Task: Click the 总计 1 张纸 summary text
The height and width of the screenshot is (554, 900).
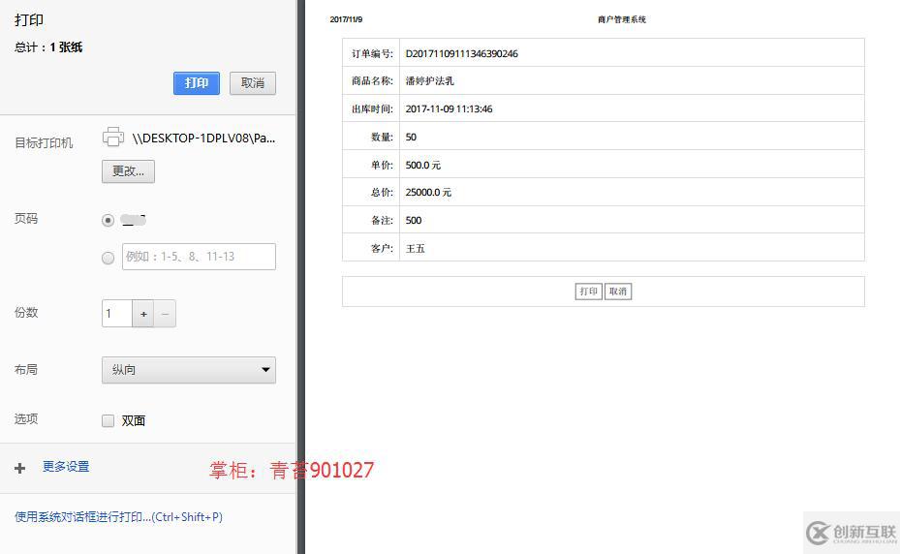Action: point(48,47)
